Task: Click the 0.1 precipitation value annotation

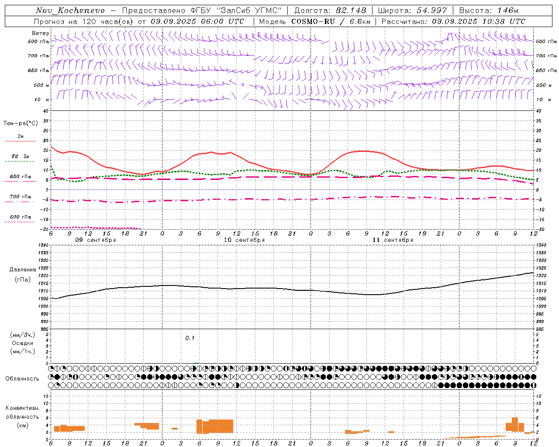Action: tap(190, 338)
